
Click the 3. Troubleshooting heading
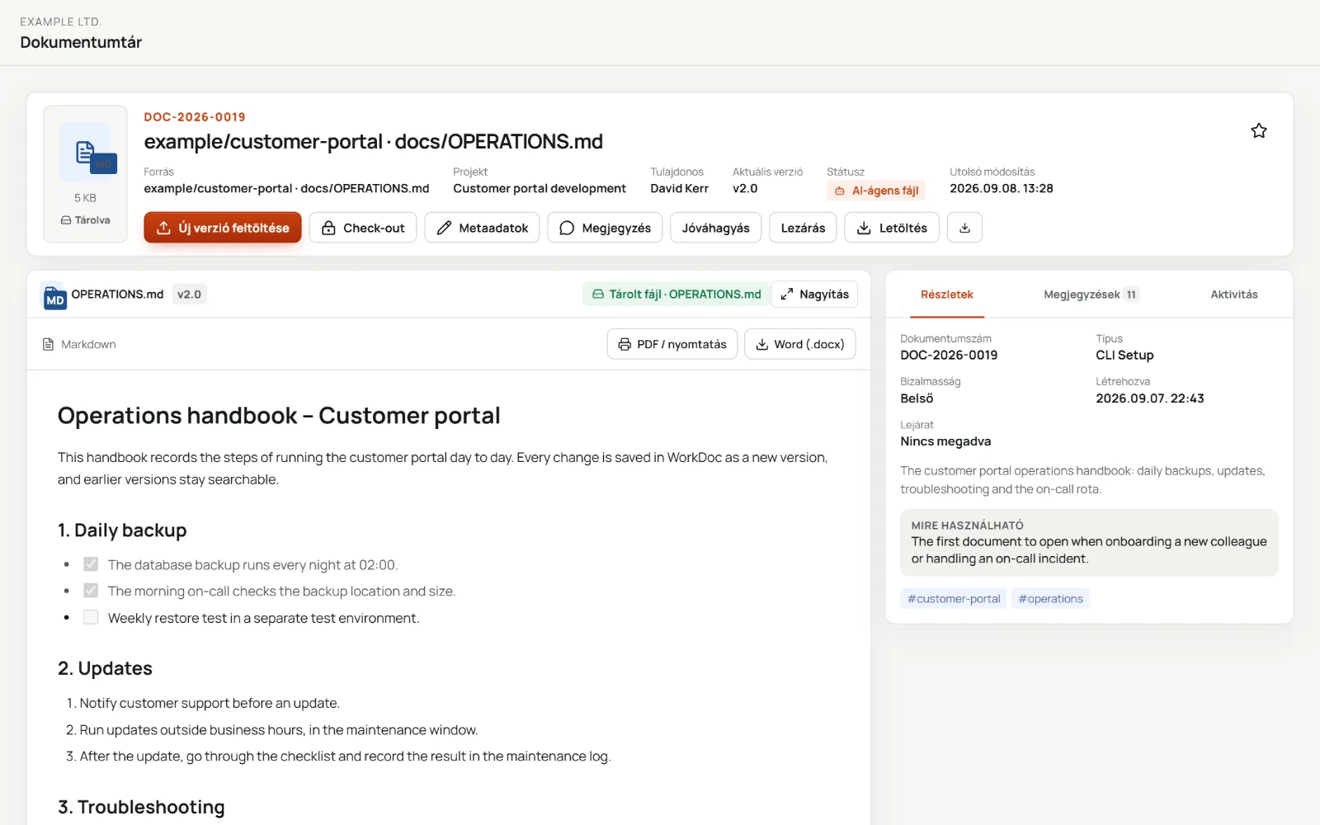(141, 807)
